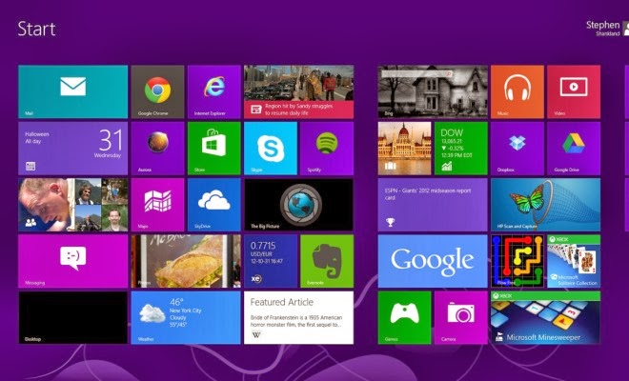Open the SkyDrive tile
This screenshot has width=629, height=381.
[x=214, y=205]
